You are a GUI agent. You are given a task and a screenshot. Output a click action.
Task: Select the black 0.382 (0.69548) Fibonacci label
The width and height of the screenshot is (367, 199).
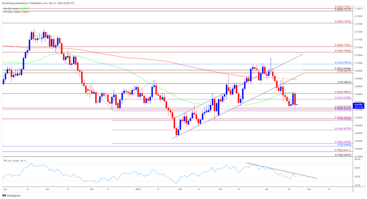click(343, 69)
